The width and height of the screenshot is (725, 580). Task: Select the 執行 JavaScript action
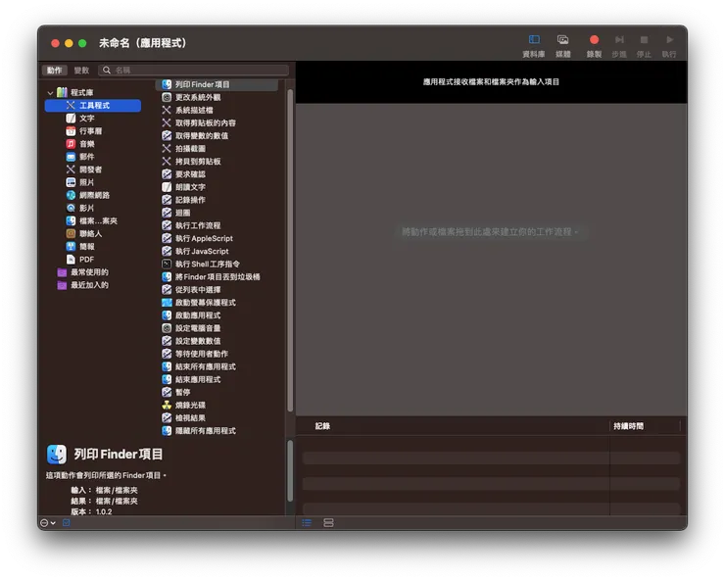pyautogui.click(x=196, y=251)
